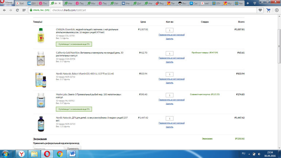The width and height of the screenshot is (281, 158).
Task: Open Yandex Browser from the taskbar
Action: (22, 154)
